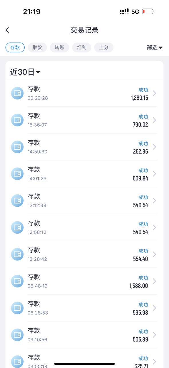Open details via the chevron on the 1,289.15 record

tap(154, 93)
